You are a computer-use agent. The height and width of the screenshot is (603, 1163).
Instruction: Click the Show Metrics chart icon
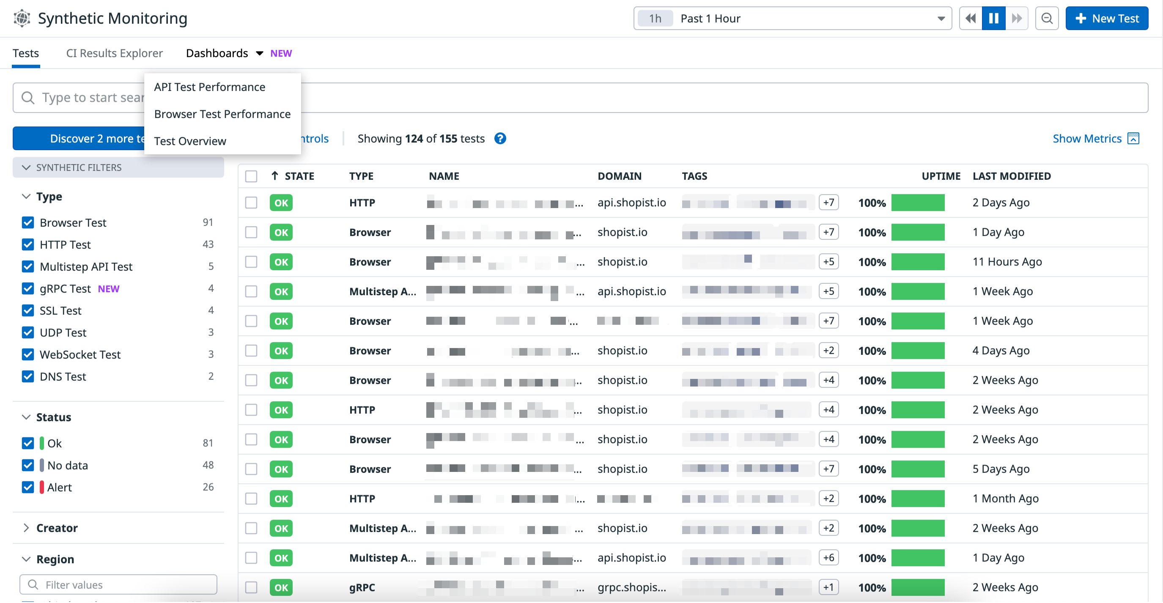tap(1133, 139)
